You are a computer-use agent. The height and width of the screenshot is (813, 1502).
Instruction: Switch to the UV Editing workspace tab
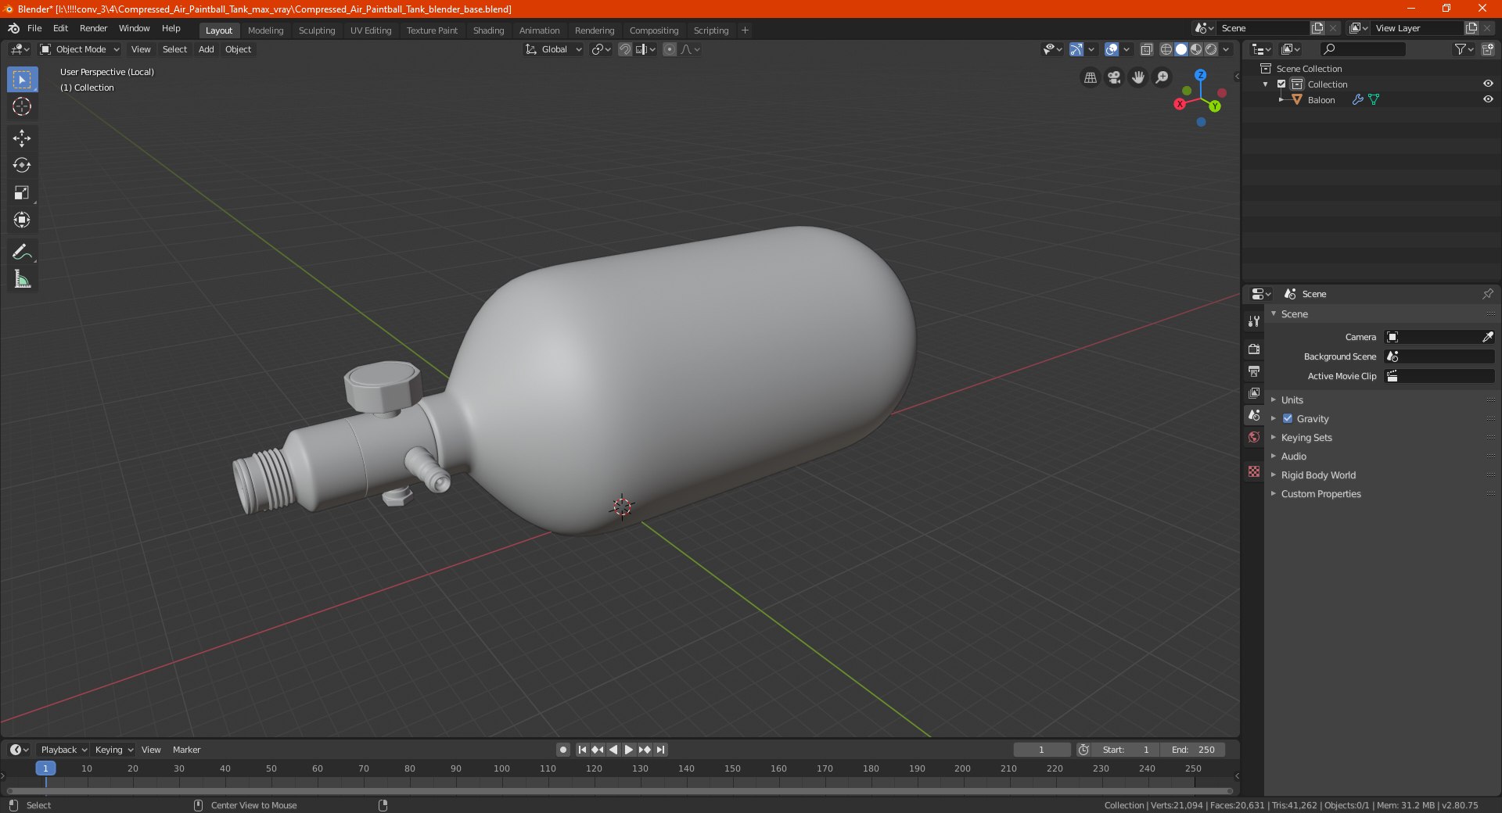pyautogui.click(x=371, y=30)
